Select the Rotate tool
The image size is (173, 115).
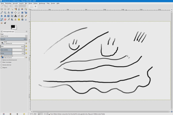pos(22,13)
